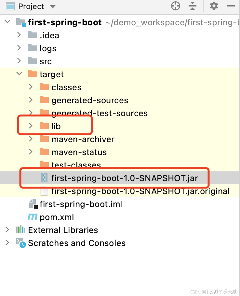Collapse the target folder
The height and width of the screenshot is (296, 240).
[x=19, y=73]
